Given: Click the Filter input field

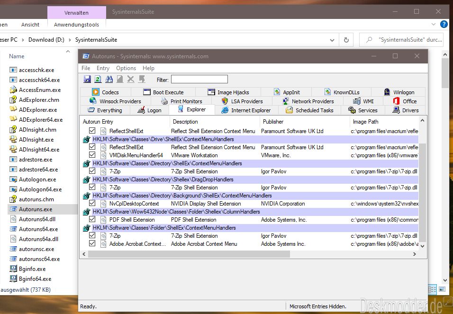Looking at the screenshot, I should click(x=199, y=79).
